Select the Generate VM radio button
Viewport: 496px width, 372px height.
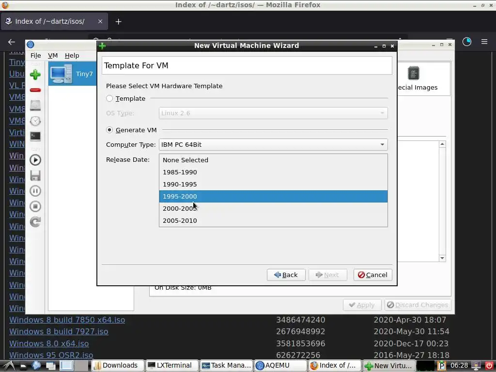pos(109,130)
